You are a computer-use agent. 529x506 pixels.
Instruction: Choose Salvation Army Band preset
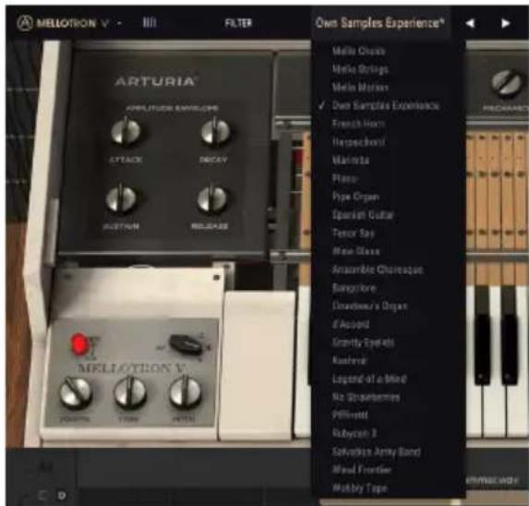coord(376,452)
